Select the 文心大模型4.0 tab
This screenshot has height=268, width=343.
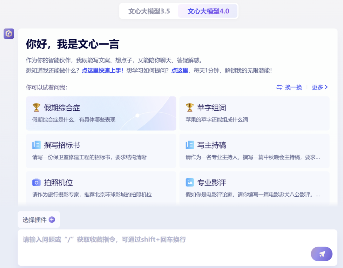[208, 11]
